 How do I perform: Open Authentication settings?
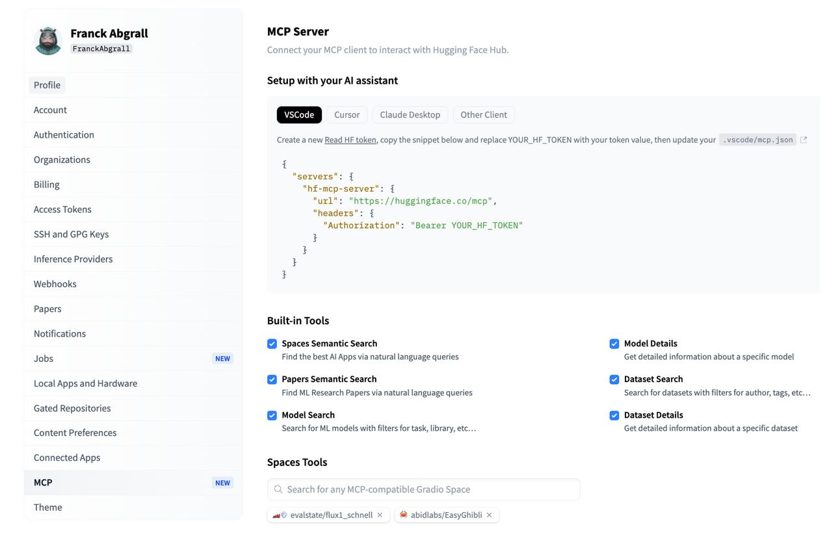click(x=133, y=135)
